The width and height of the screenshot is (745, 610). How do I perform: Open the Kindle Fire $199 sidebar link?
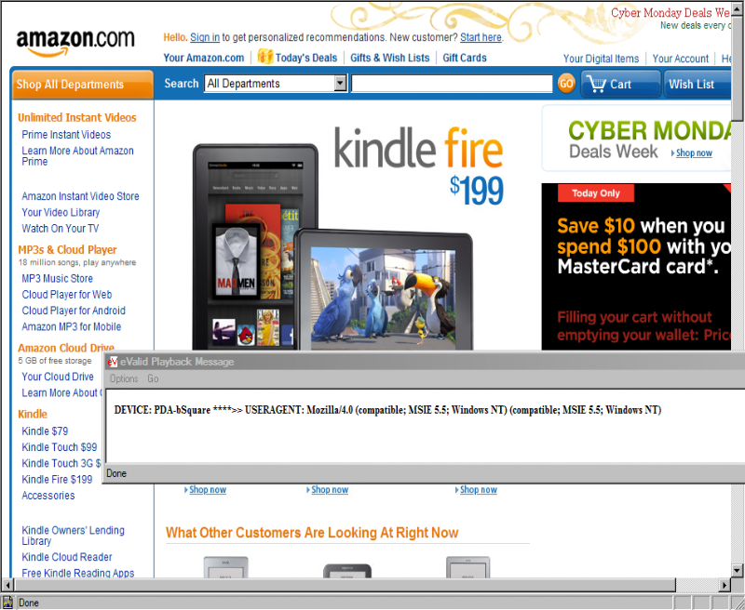pos(57,479)
